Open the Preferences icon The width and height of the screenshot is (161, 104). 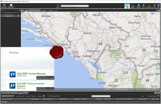(x=11, y=6)
